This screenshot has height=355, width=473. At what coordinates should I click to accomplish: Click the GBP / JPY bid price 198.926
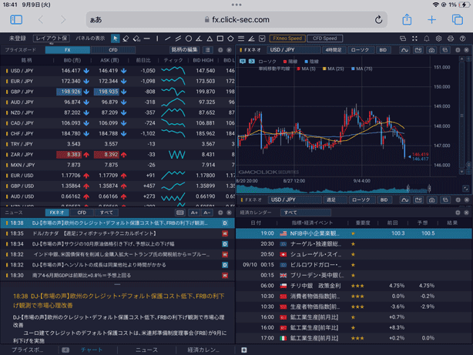click(x=72, y=91)
